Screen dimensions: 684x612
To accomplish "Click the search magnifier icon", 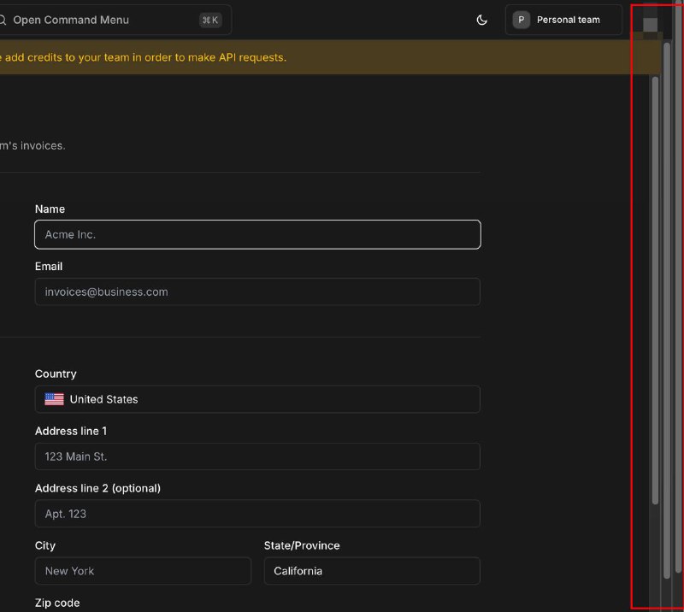I will (3, 20).
